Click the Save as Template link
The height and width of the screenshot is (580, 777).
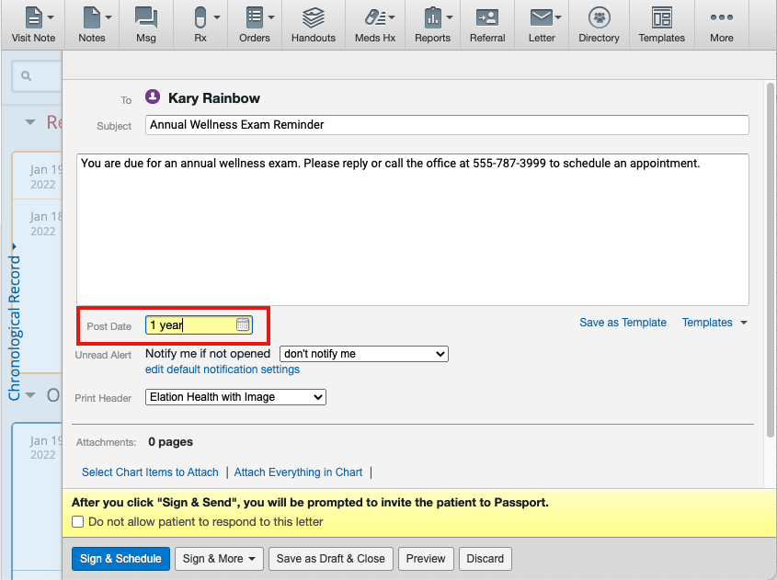623,323
